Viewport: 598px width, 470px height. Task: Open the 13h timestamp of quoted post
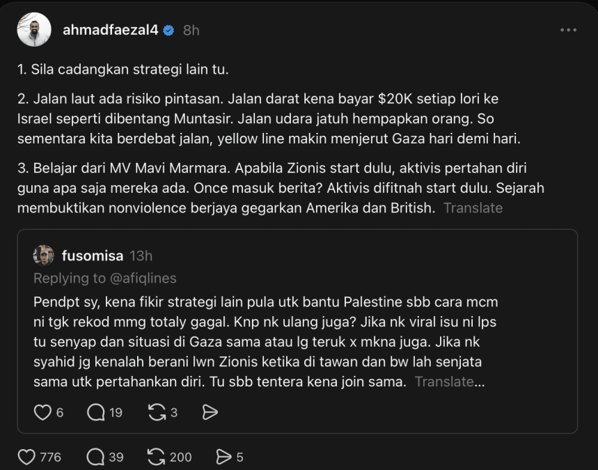pos(141,256)
